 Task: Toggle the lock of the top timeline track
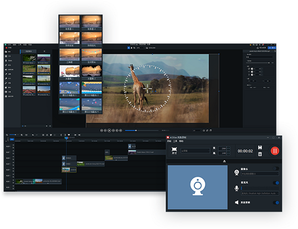(13, 148)
